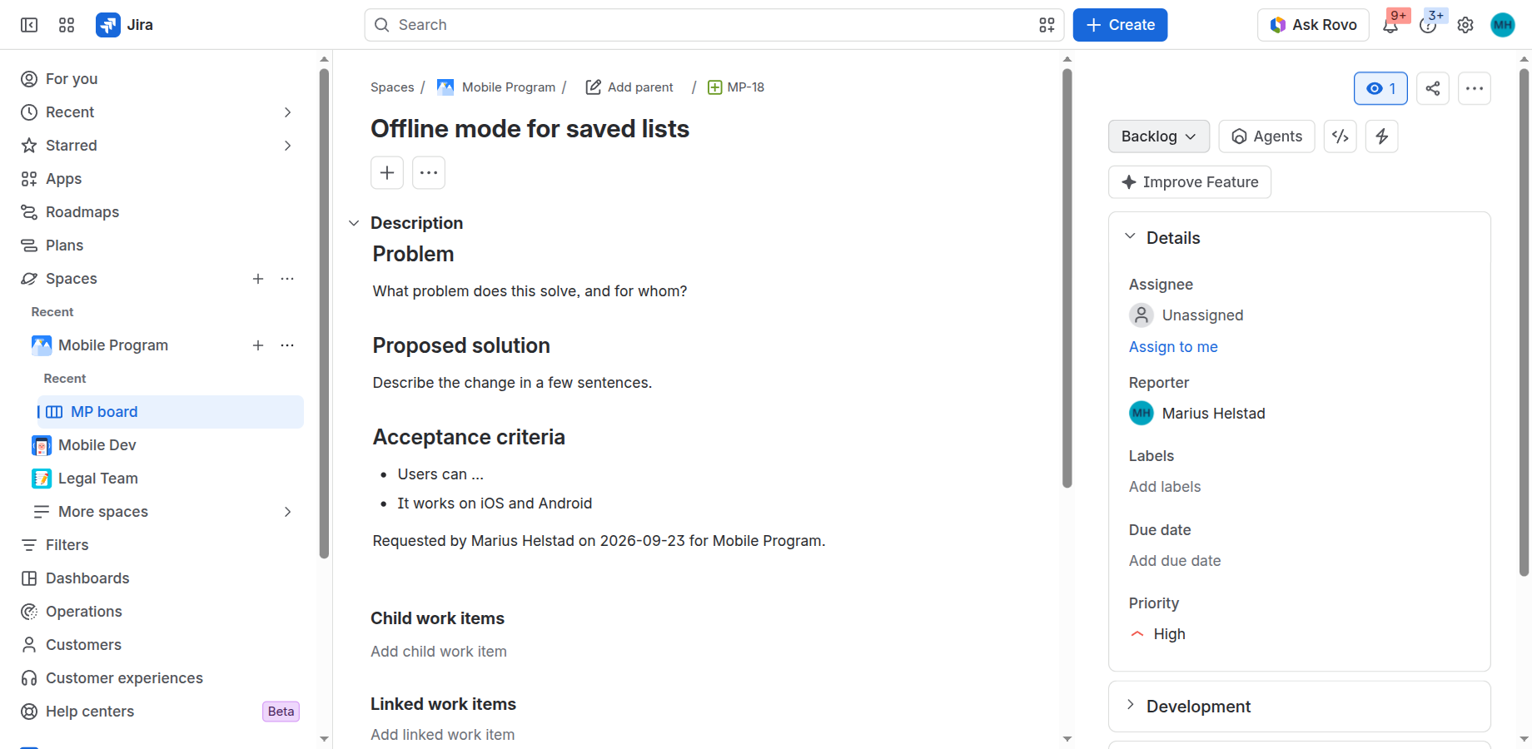Click the Search input field

point(714,25)
